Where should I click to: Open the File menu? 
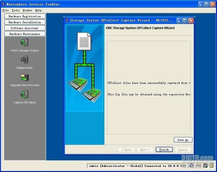point(6,10)
